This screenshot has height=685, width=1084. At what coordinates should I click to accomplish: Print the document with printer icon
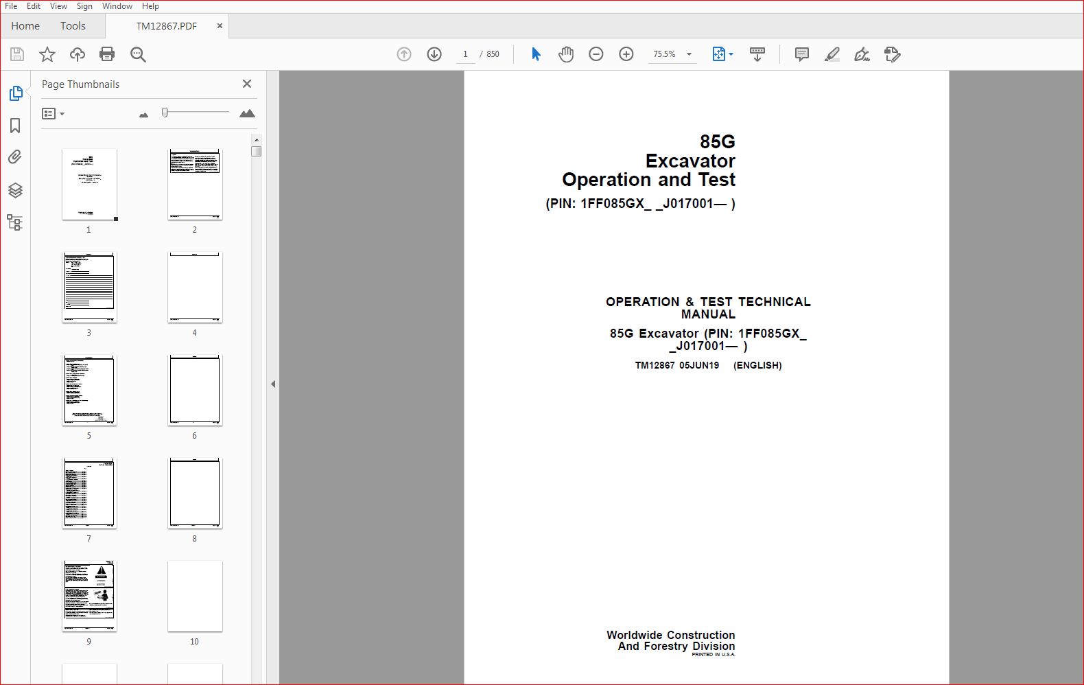(107, 54)
